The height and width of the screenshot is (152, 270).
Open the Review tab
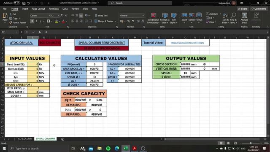click(75, 8)
